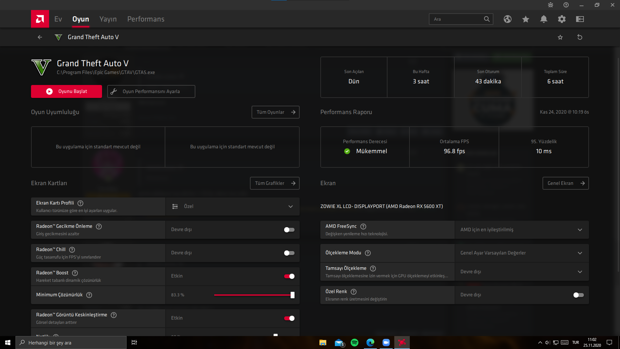Open settings gear icon
The image size is (620, 349).
coord(562,19)
